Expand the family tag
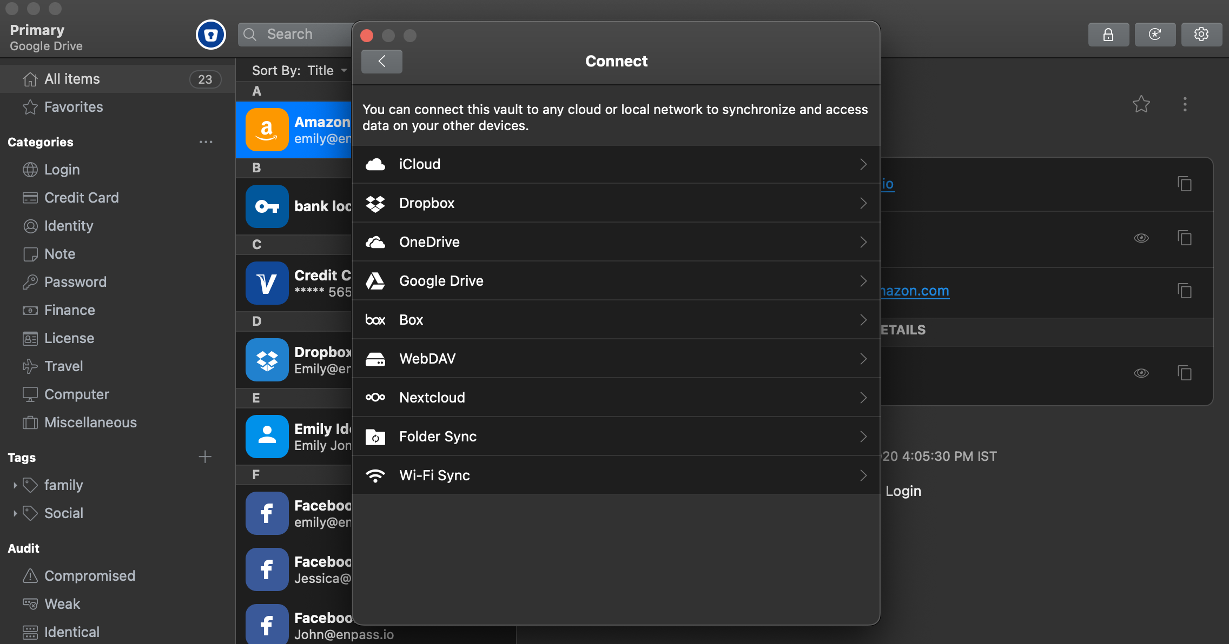Image resolution: width=1229 pixels, height=644 pixels. pyautogui.click(x=15, y=485)
